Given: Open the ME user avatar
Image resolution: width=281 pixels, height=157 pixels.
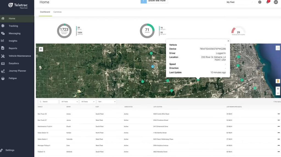Looking at the screenshot, I should [276, 2].
